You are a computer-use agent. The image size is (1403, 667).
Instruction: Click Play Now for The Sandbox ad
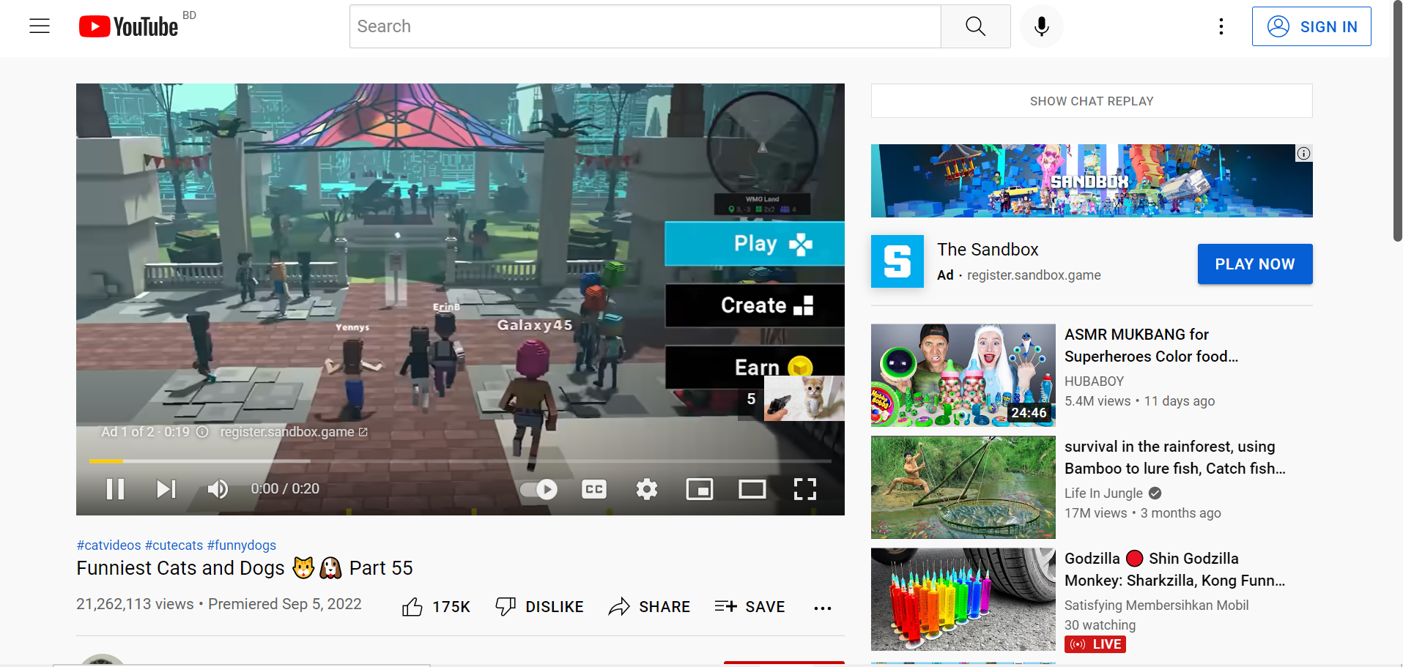tap(1255, 264)
